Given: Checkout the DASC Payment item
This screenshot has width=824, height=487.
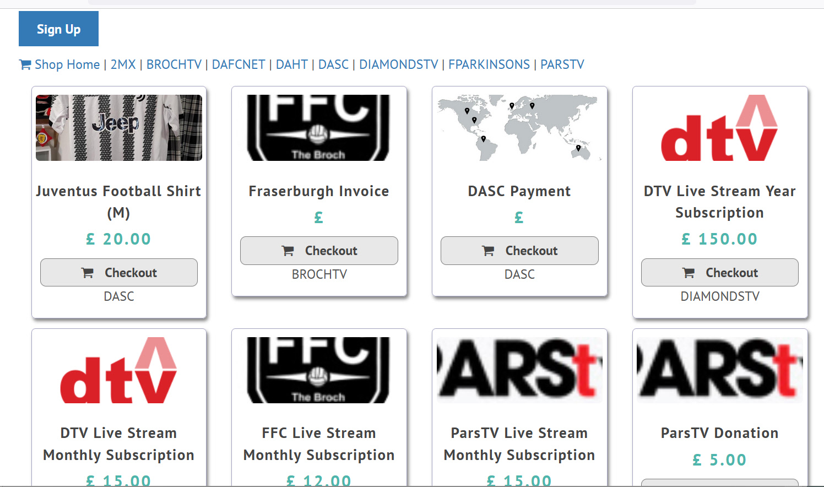Looking at the screenshot, I should click(519, 251).
